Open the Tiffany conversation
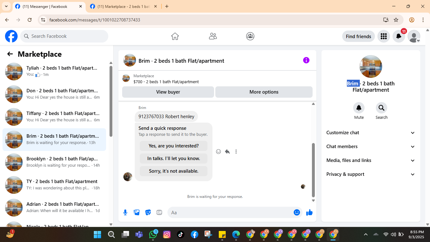The width and height of the screenshot is (430, 242). tap(54, 117)
